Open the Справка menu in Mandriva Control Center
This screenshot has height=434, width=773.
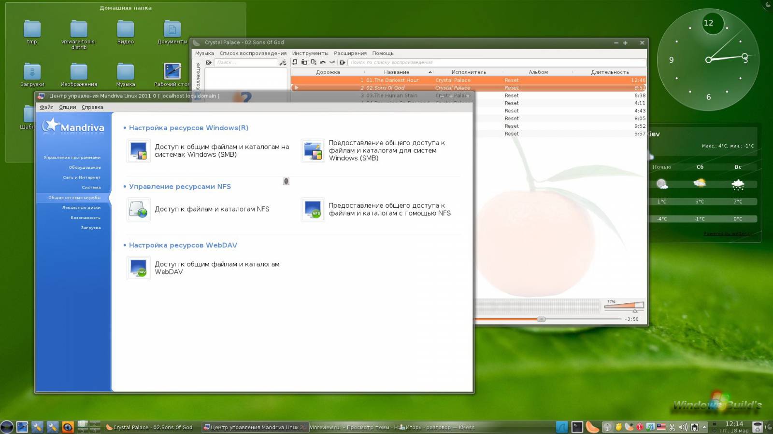point(92,107)
